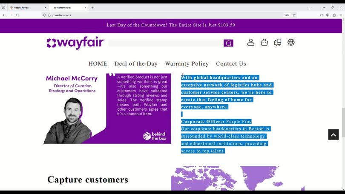The image size is (345, 194).
Task: Click the globe language icon
Action: [291, 42]
